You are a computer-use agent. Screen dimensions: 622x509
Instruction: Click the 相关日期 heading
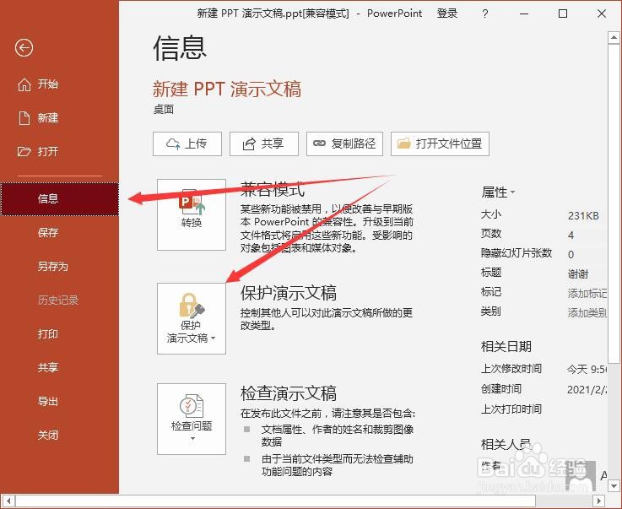tap(506, 347)
